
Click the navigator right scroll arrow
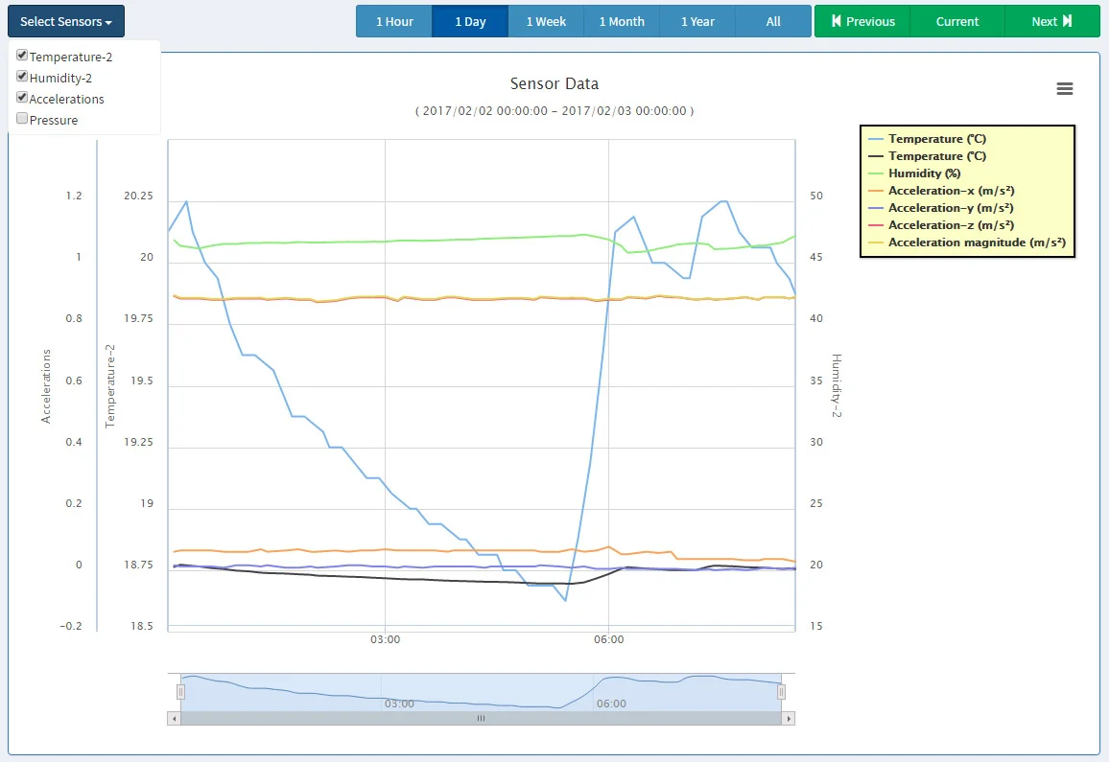point(789,718)
